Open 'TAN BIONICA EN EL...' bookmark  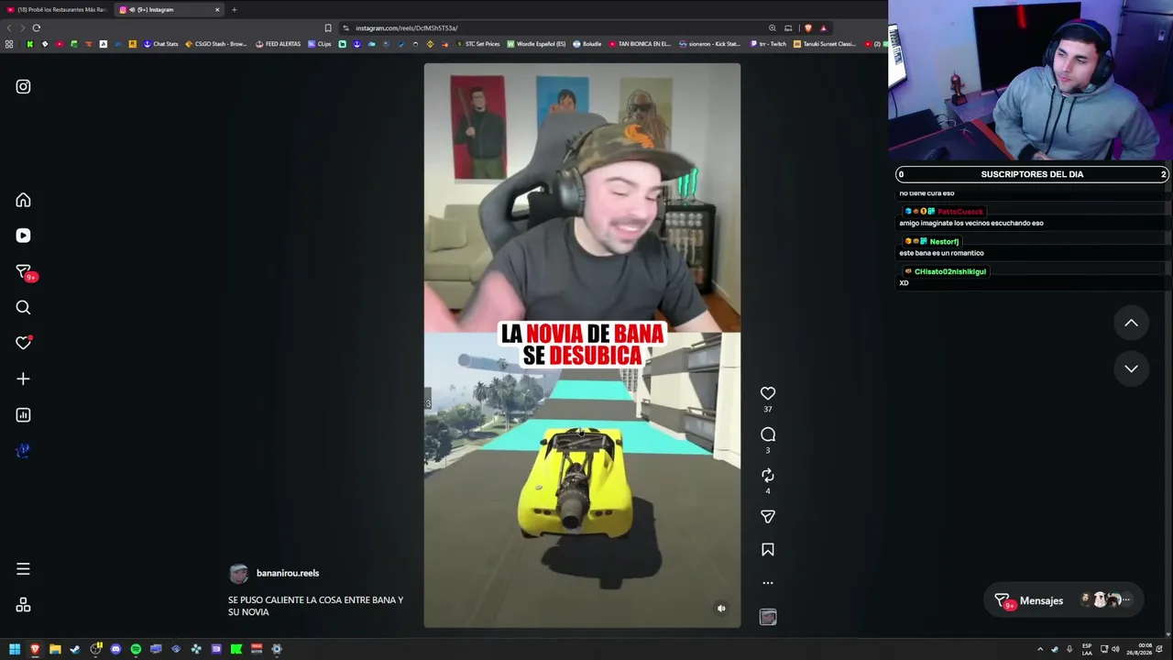640,44
